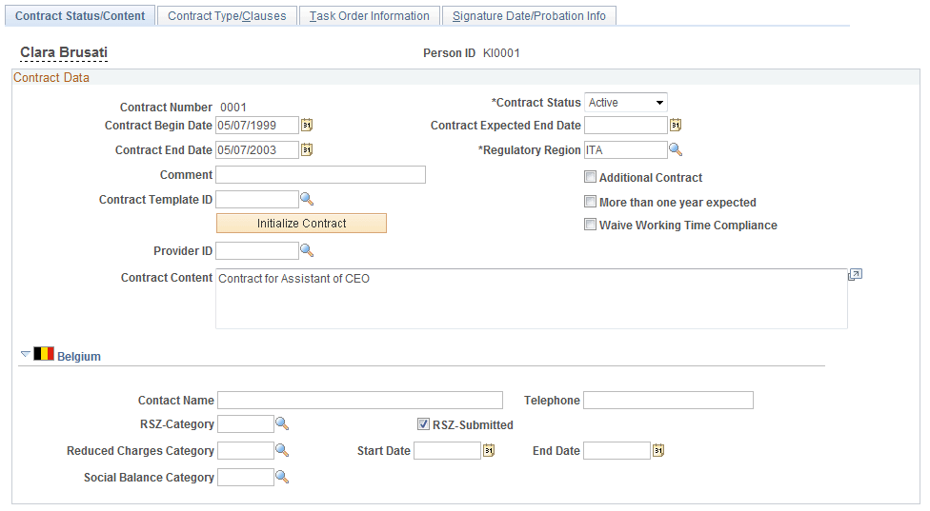Pop out the Contract Content editor
The width and height of the screenshot is (930, 511).
point(855,275)
